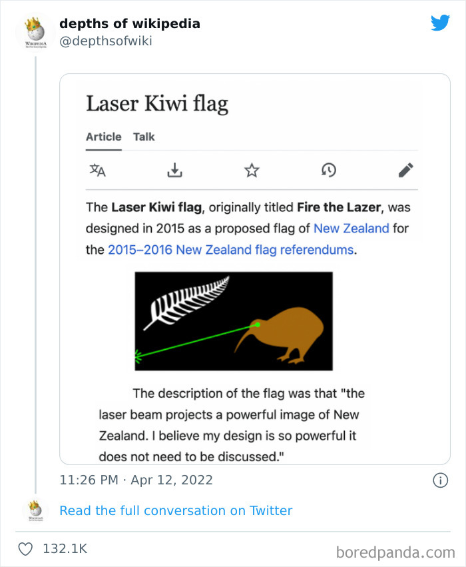The height and width of the screenshot is (567, 466).
Task: Open the language translation icon
Action: 98,171
